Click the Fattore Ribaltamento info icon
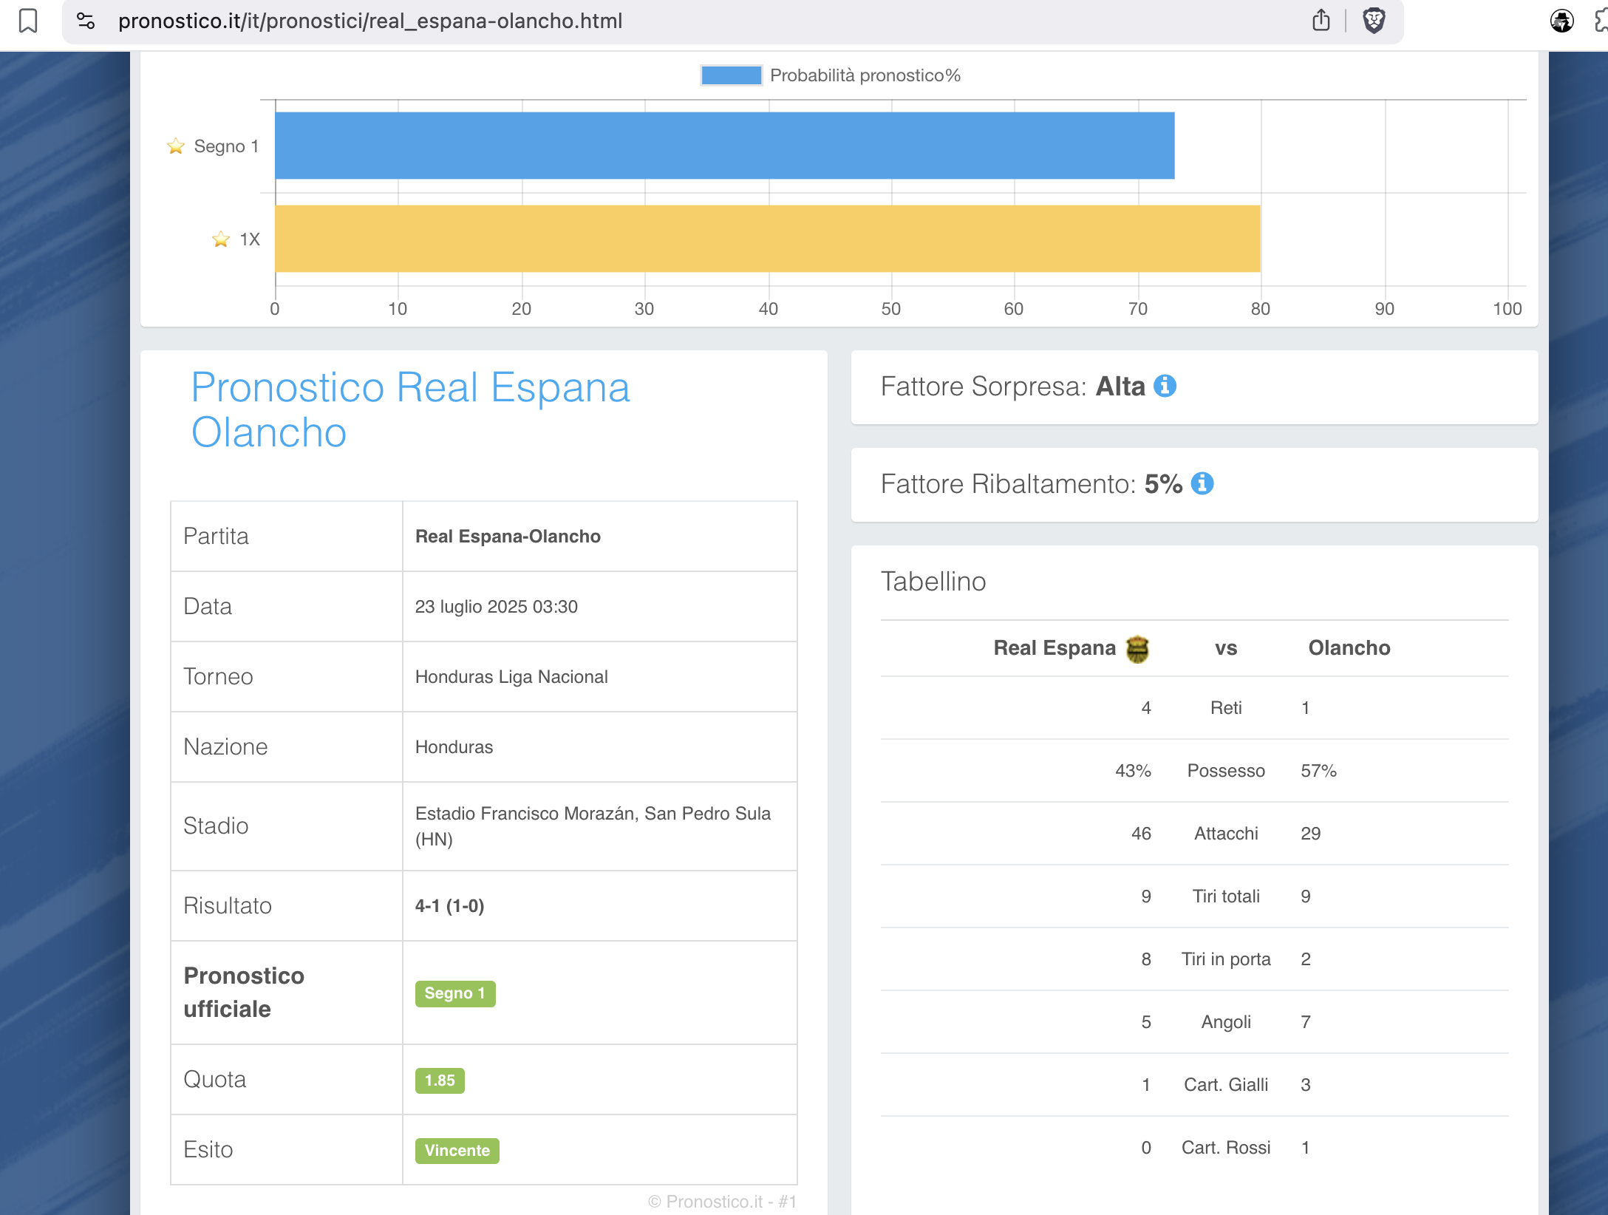 [x=1202, y=483]
